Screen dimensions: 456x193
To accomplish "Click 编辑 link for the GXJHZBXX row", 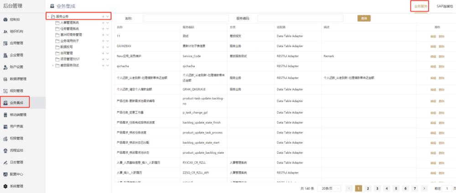I will [x=433, y=46].
